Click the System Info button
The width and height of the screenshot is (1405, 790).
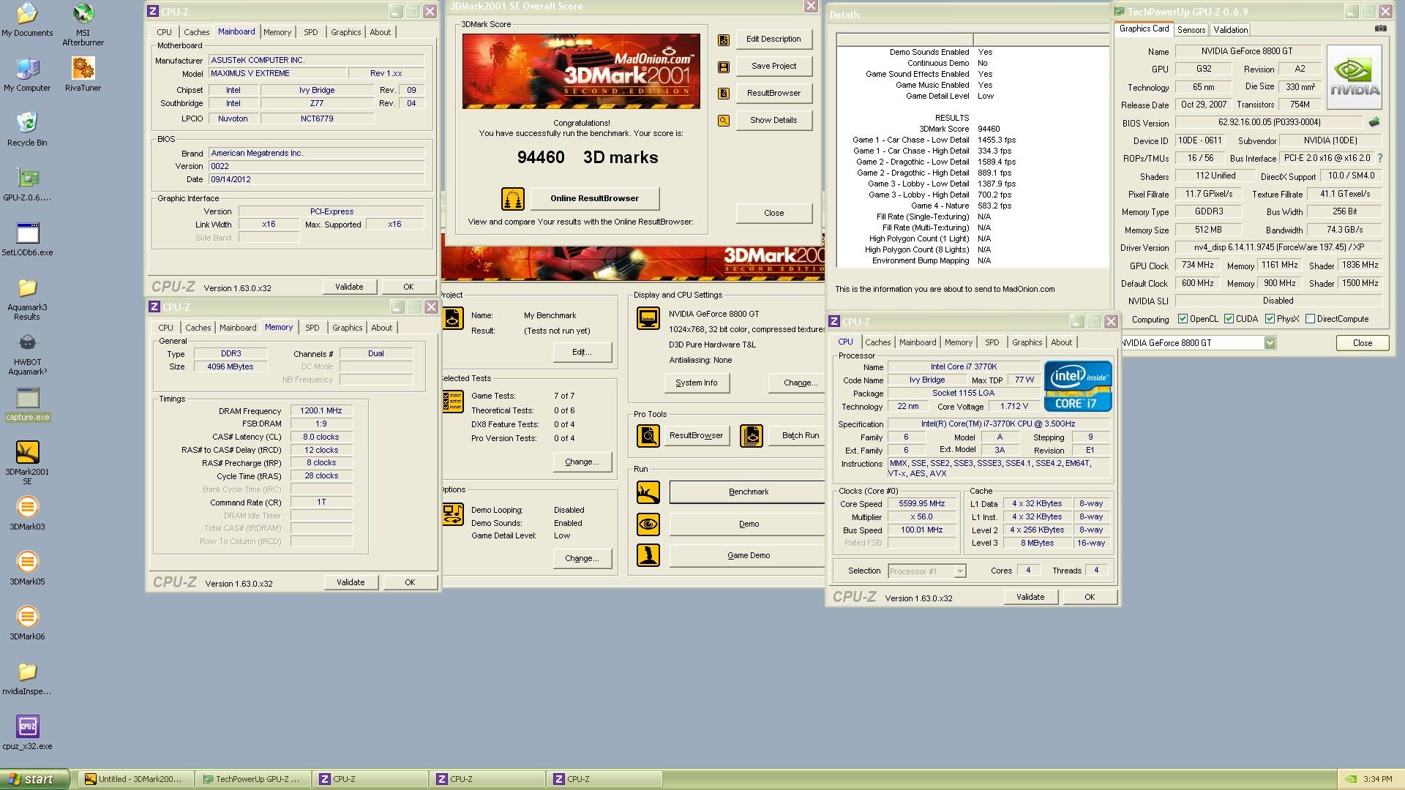696,383
